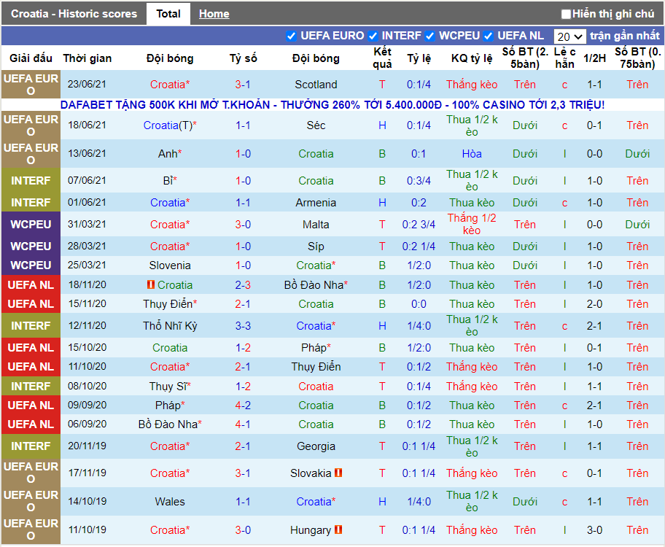665x547 pixels.
Task: Click the red card icon next to Hungary
Action: click(338, 529)
